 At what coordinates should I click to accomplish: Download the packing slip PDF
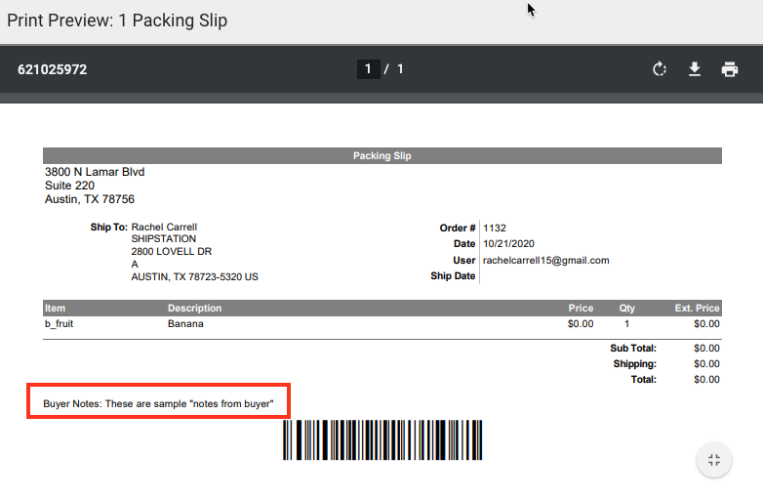tap(695, 69)
